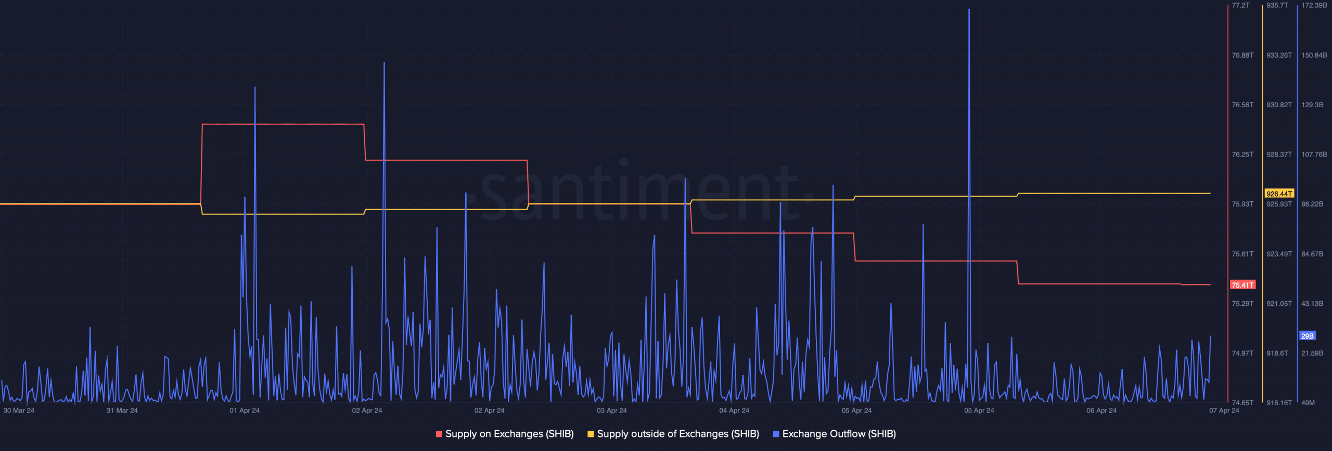
Task: Click the 75.41T red value badge
Action: point(1243,285)
